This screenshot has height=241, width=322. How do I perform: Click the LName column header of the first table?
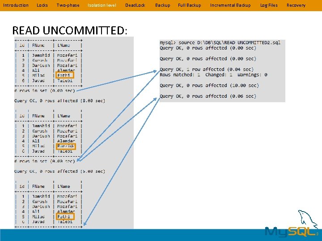[64, 45]
